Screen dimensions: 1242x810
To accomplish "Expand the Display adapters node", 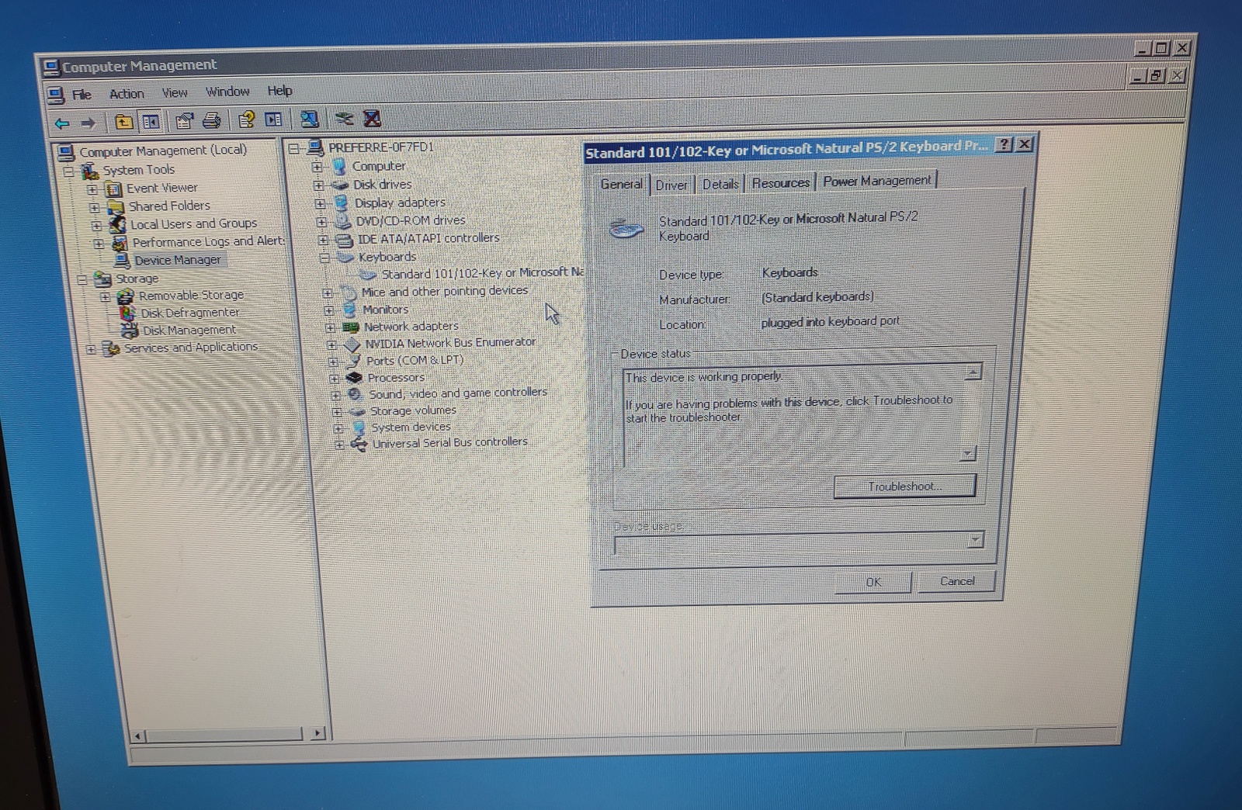I will tap(319, 203).
